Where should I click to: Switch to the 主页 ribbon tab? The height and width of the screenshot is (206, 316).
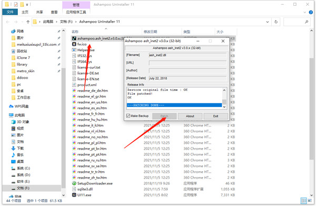[25, 12]
